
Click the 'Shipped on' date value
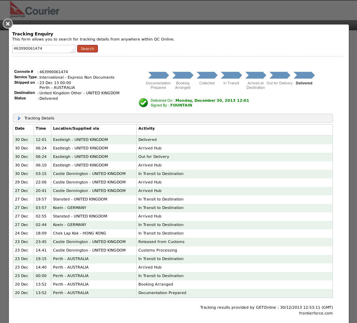(x=55, y=83)
